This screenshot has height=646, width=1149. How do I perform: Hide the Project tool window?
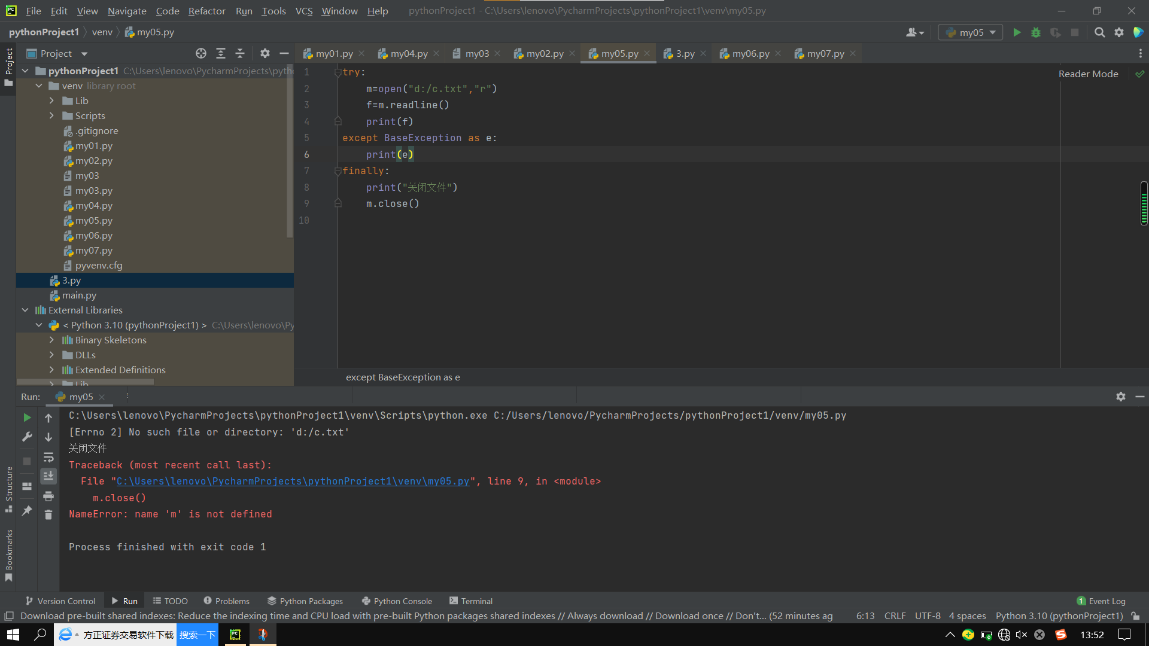pyautogui.click(x=284, y=53)
